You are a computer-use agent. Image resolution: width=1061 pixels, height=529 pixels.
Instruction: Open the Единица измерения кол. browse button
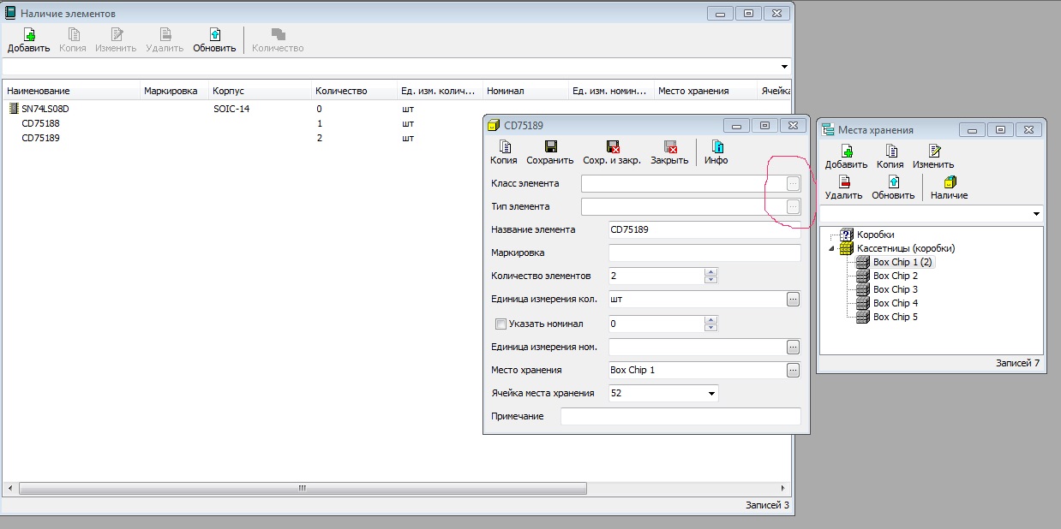point(793,300)
